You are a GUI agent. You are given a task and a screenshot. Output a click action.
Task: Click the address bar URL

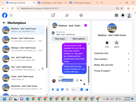pyautogui.click(x=39, y=8)
